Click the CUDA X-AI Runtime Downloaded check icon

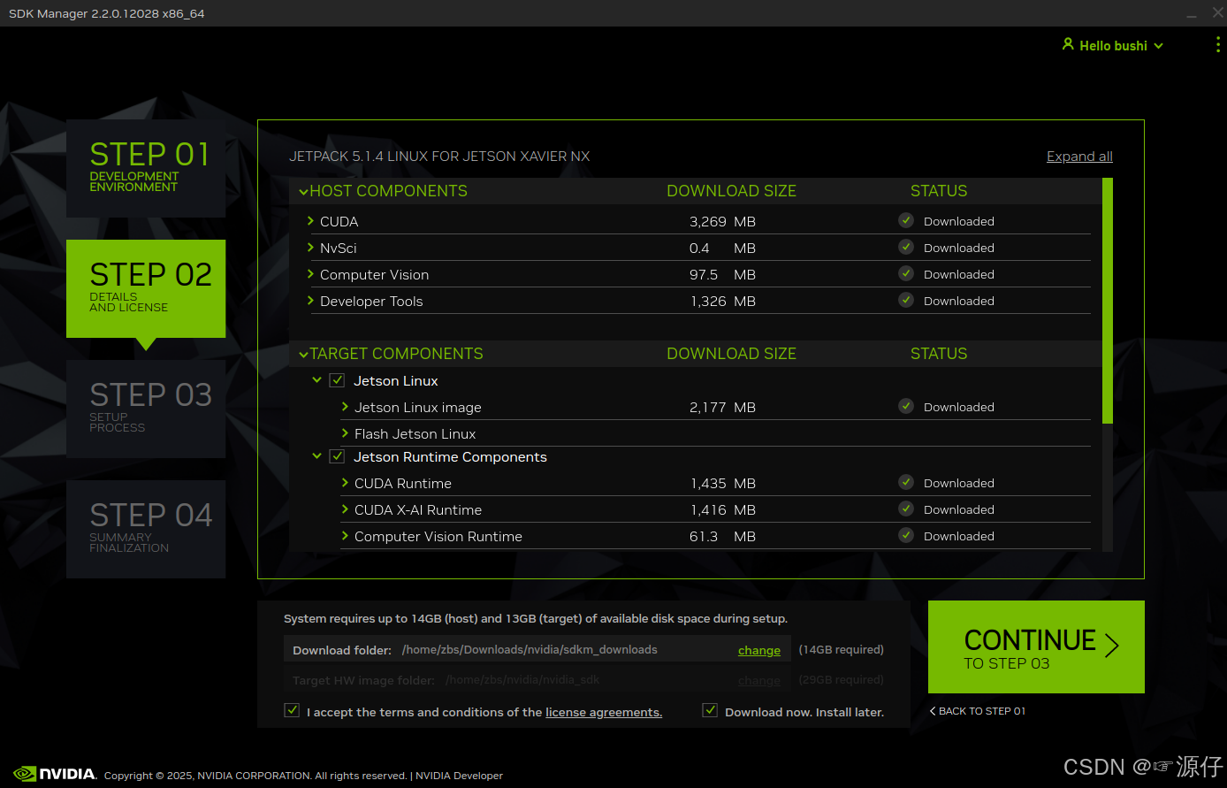tap(906, 509)
